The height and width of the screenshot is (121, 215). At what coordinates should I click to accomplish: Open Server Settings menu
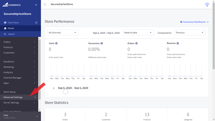point(19,102)
